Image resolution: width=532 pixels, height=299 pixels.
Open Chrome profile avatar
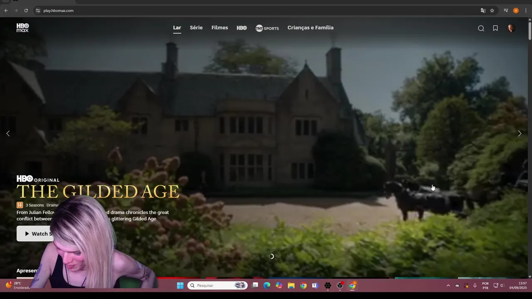click(516, 10)
